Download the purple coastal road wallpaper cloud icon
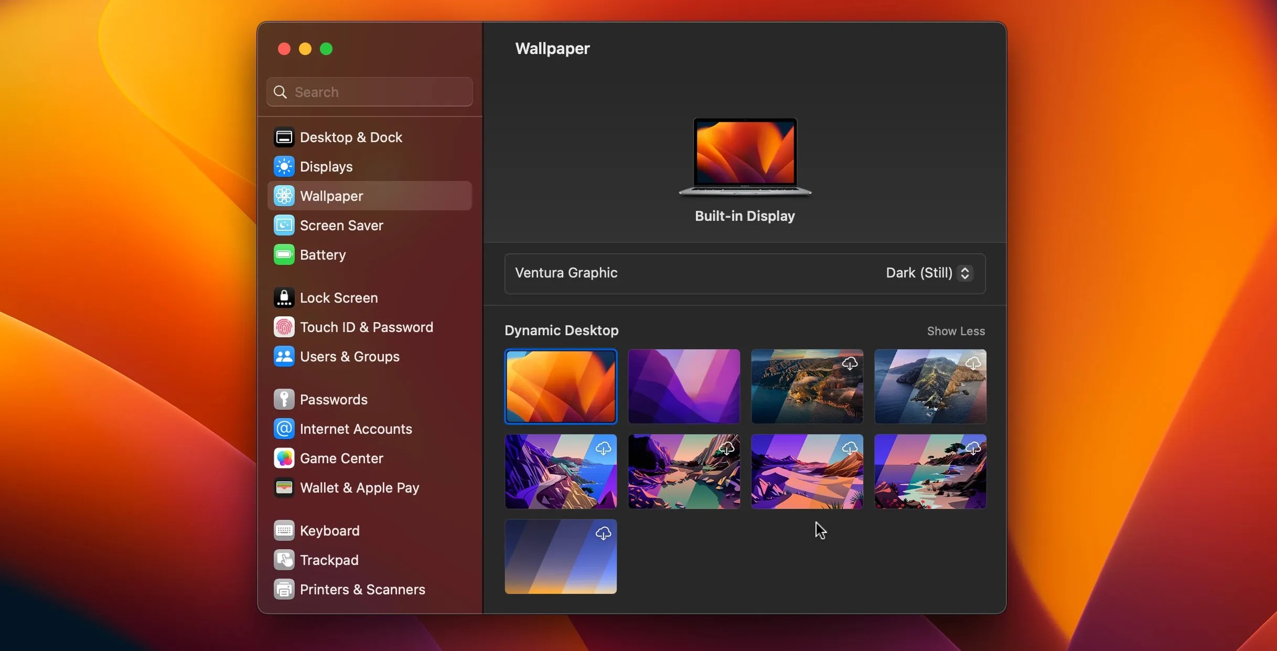Viewport: 1277px width, 651px height. pyautogui.click(x=603, y=448)
